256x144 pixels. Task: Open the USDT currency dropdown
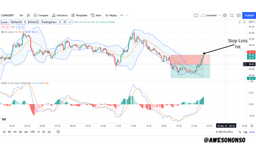click(x=252, y=22)
